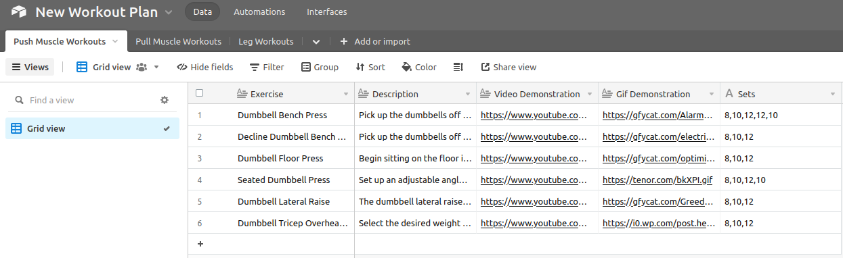Open the gfycat Greed link in row 5
The width and height of the screenshot is (843, 258).
tap(658, 202)
